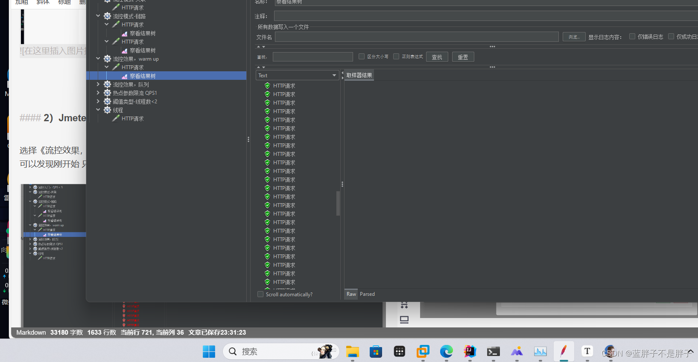This screenshot has height=362, width=698.
Task: Switch to Parsed view tab
Action: 367,294
